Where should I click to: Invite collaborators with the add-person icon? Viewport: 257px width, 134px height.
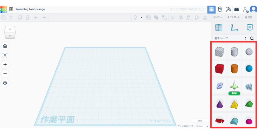246,10
